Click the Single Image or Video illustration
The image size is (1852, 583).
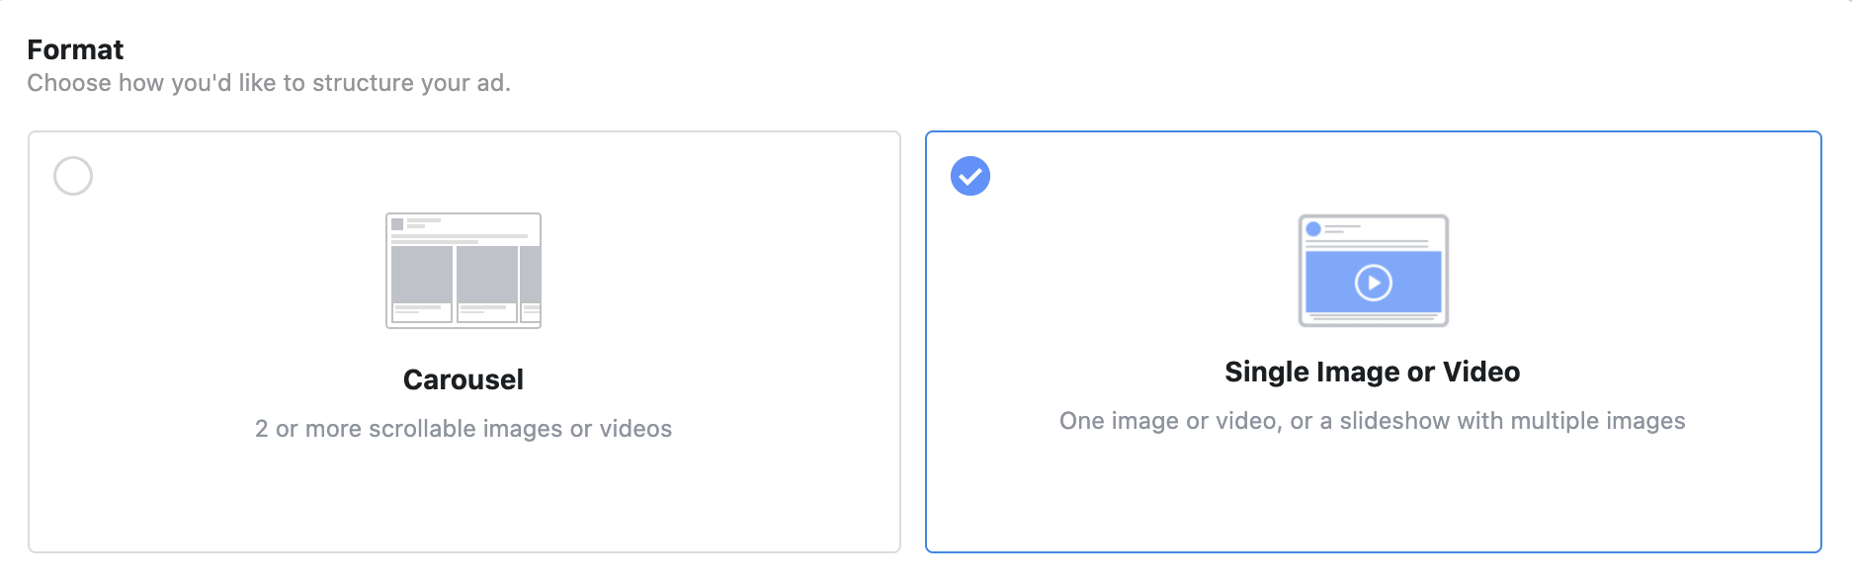pos(1373,270)
